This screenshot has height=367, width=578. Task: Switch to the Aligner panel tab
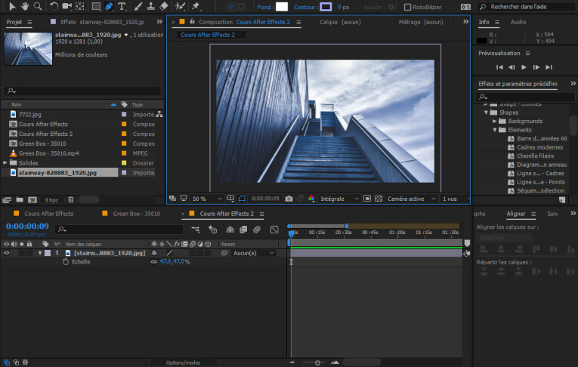coord(516,214)
